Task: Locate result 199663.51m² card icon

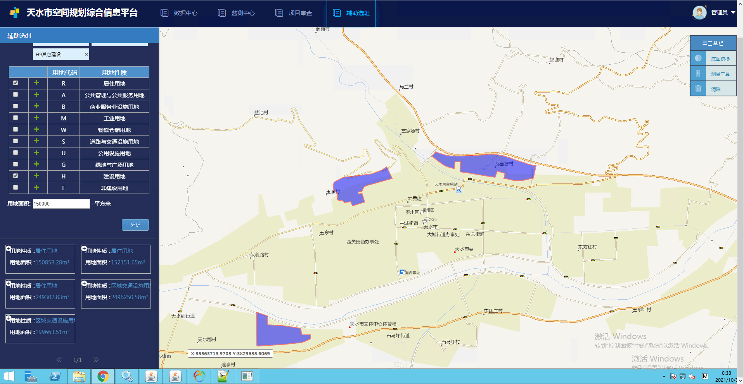Action: (9, 318)
